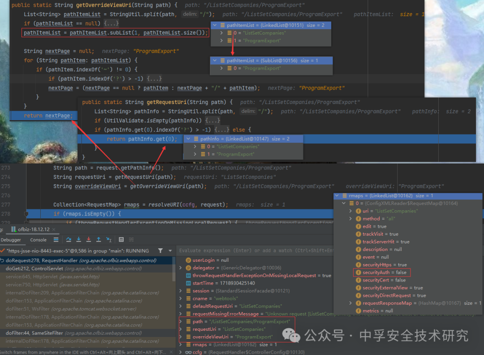
Task: Close the ofbiz-18.12.12 debug tab
Action: tap(54, 229)
